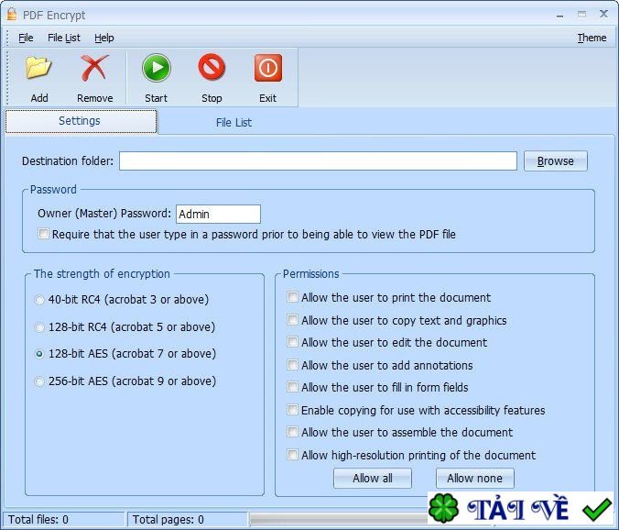Maximize the PDF Encrypt window
This screenshot has height=530, width=619.
581,15
